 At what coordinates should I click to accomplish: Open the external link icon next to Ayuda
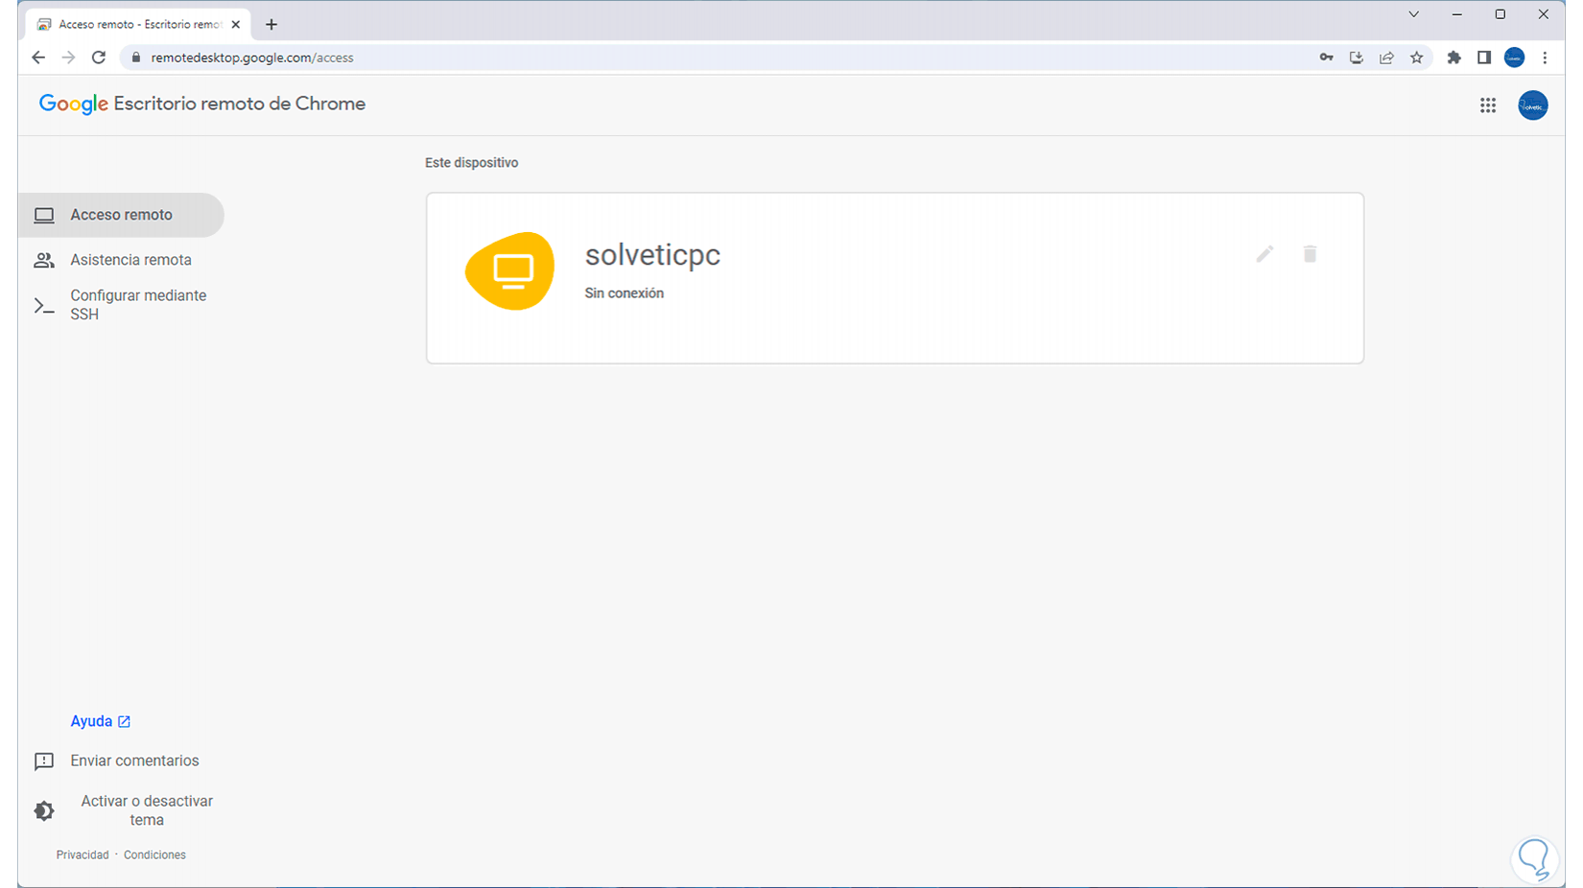point(124,722)
